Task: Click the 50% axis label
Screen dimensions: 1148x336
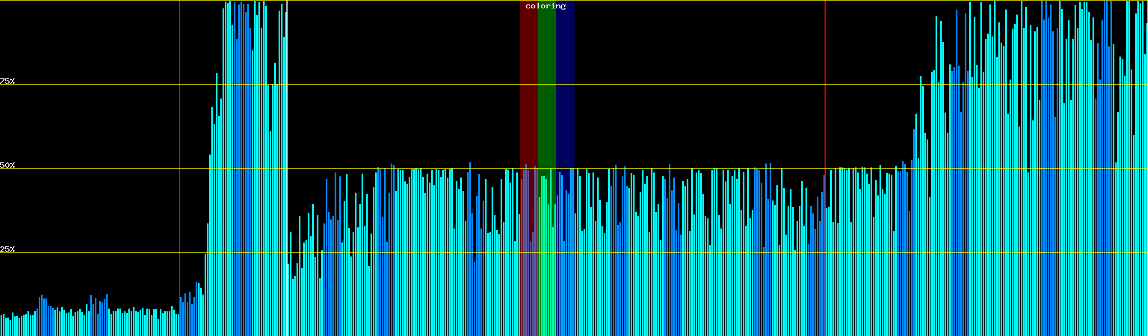Action: [7, 166]
